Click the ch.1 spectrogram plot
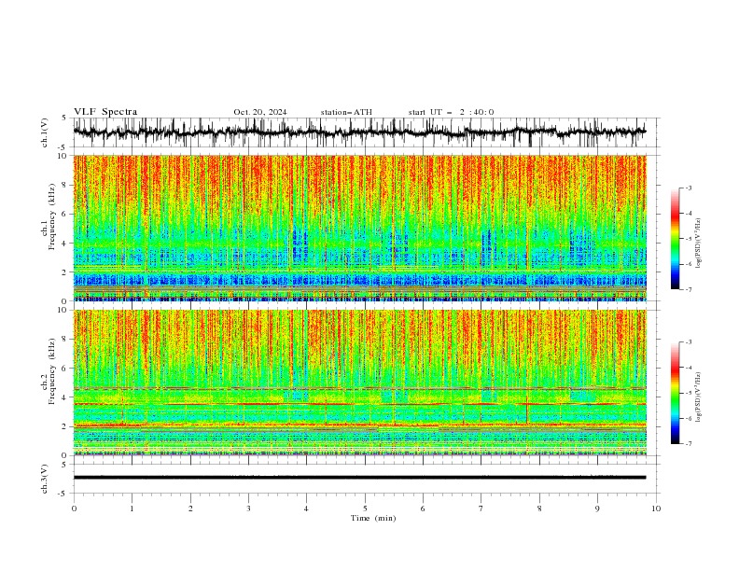Viewport: 739px width, 571px height. 359,228
